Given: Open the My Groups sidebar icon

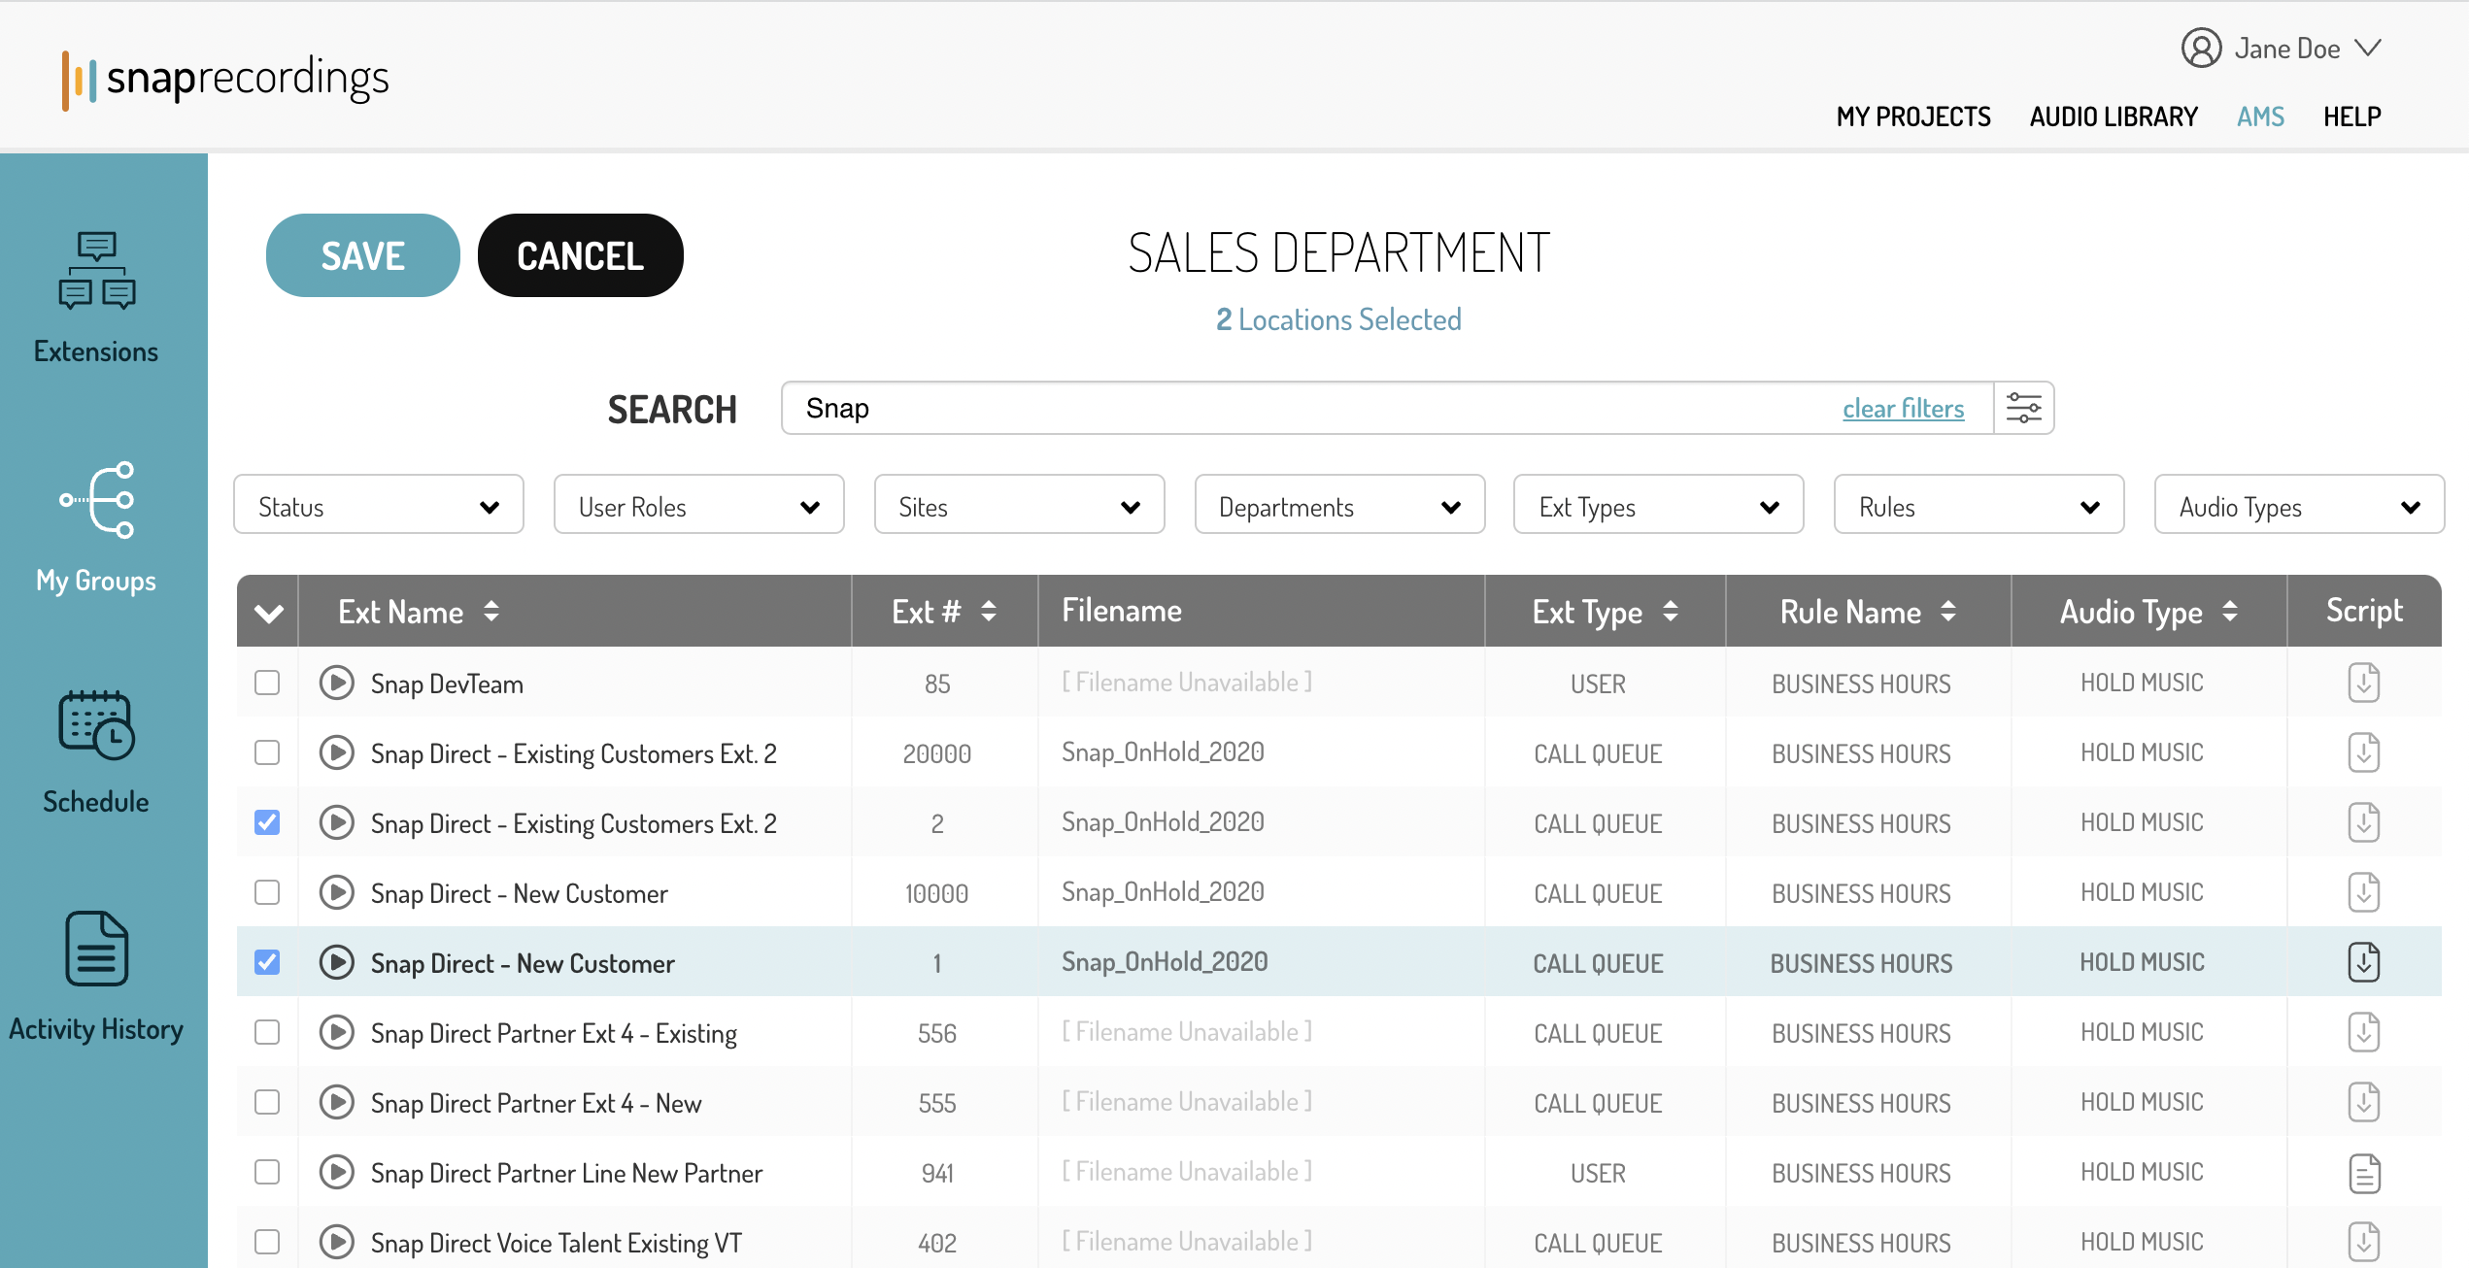Looking at the screenshot, I should click(x=96, y=500).
